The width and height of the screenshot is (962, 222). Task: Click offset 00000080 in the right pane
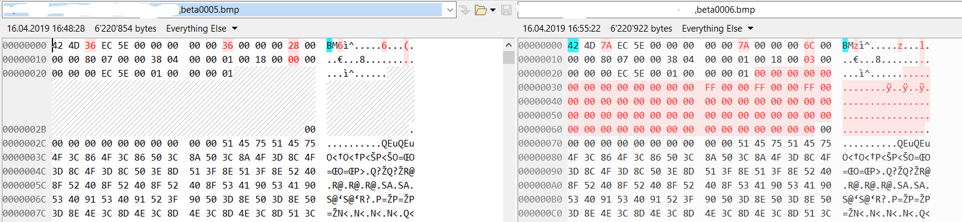540,158
